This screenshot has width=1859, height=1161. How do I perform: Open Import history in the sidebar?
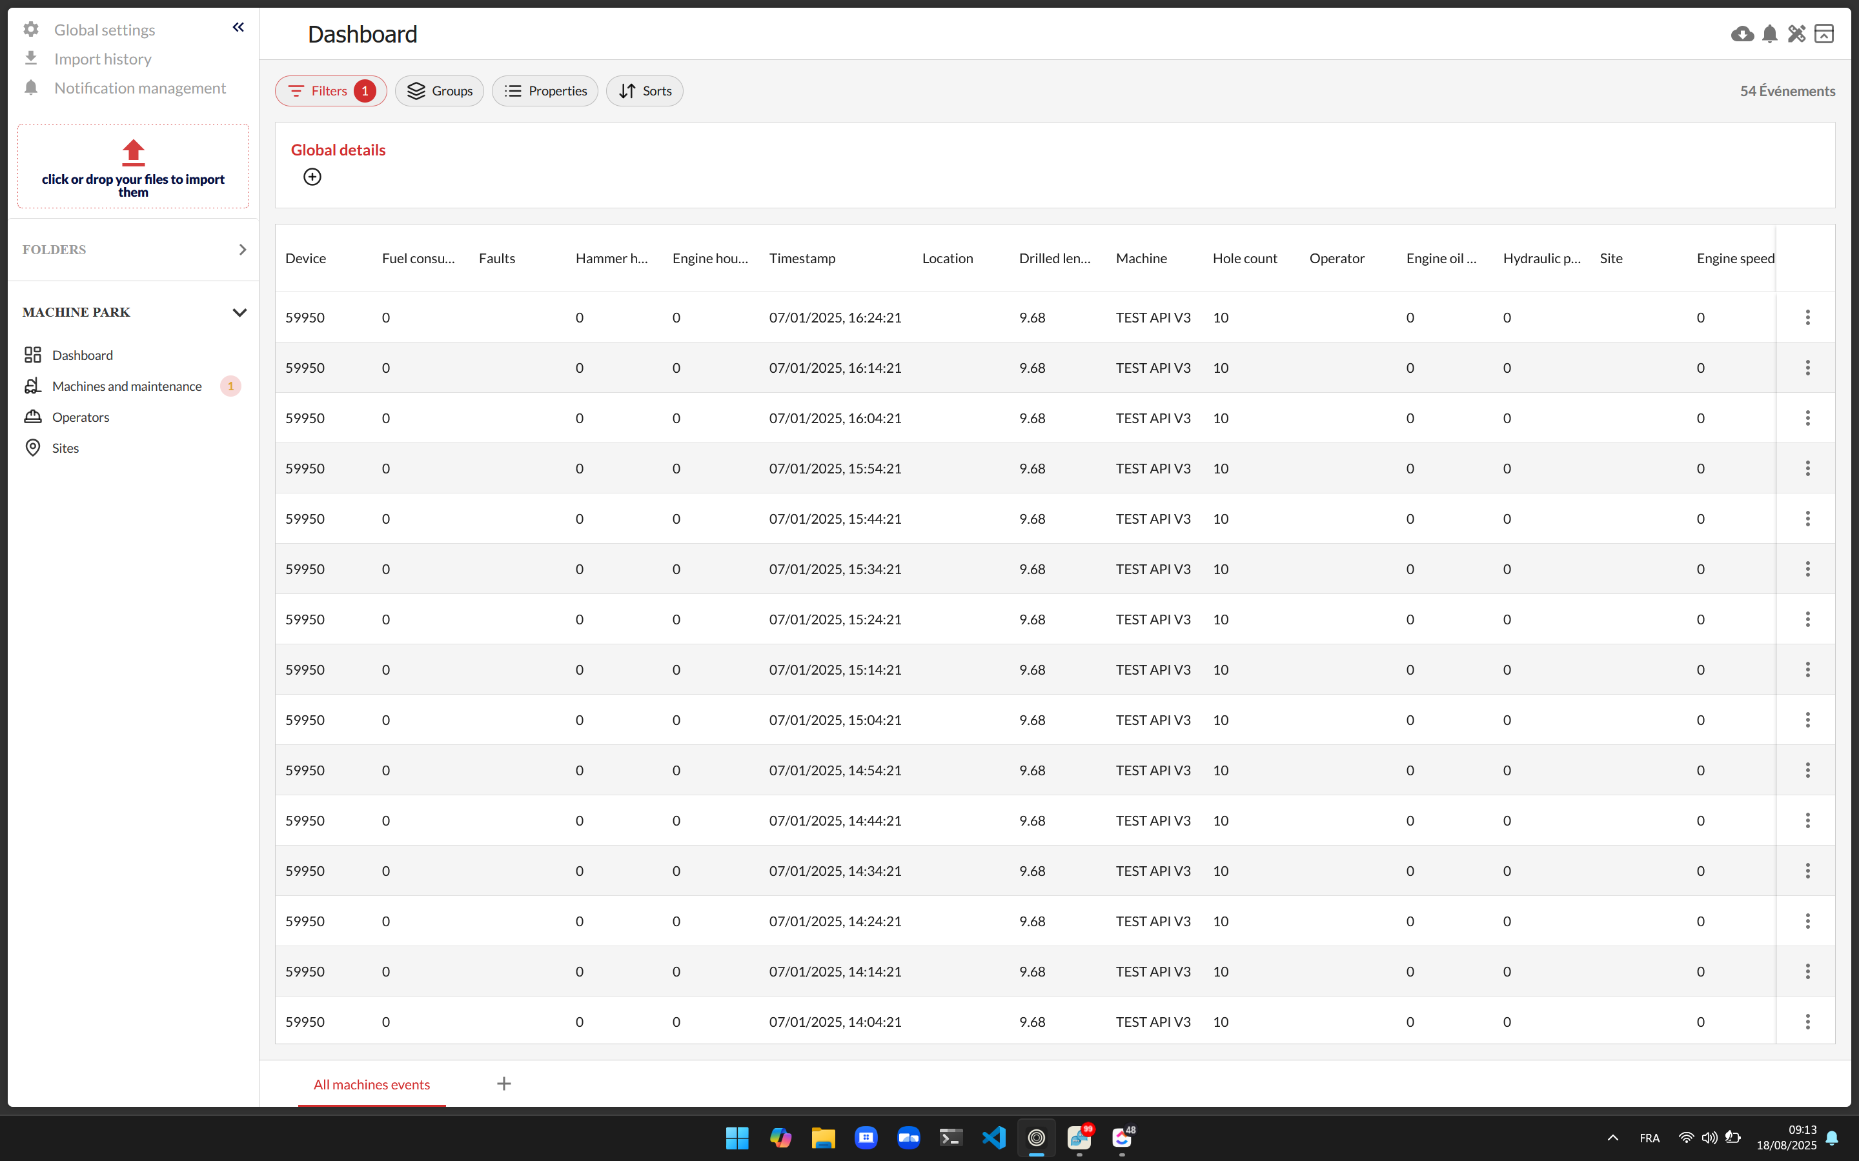102,58
